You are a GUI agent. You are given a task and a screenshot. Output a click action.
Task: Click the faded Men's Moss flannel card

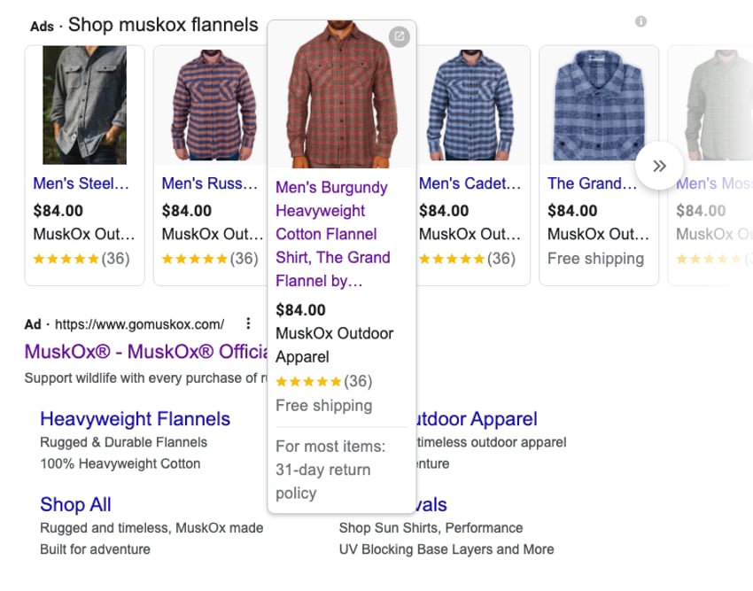pyautogui.click(x=710, y=166)
